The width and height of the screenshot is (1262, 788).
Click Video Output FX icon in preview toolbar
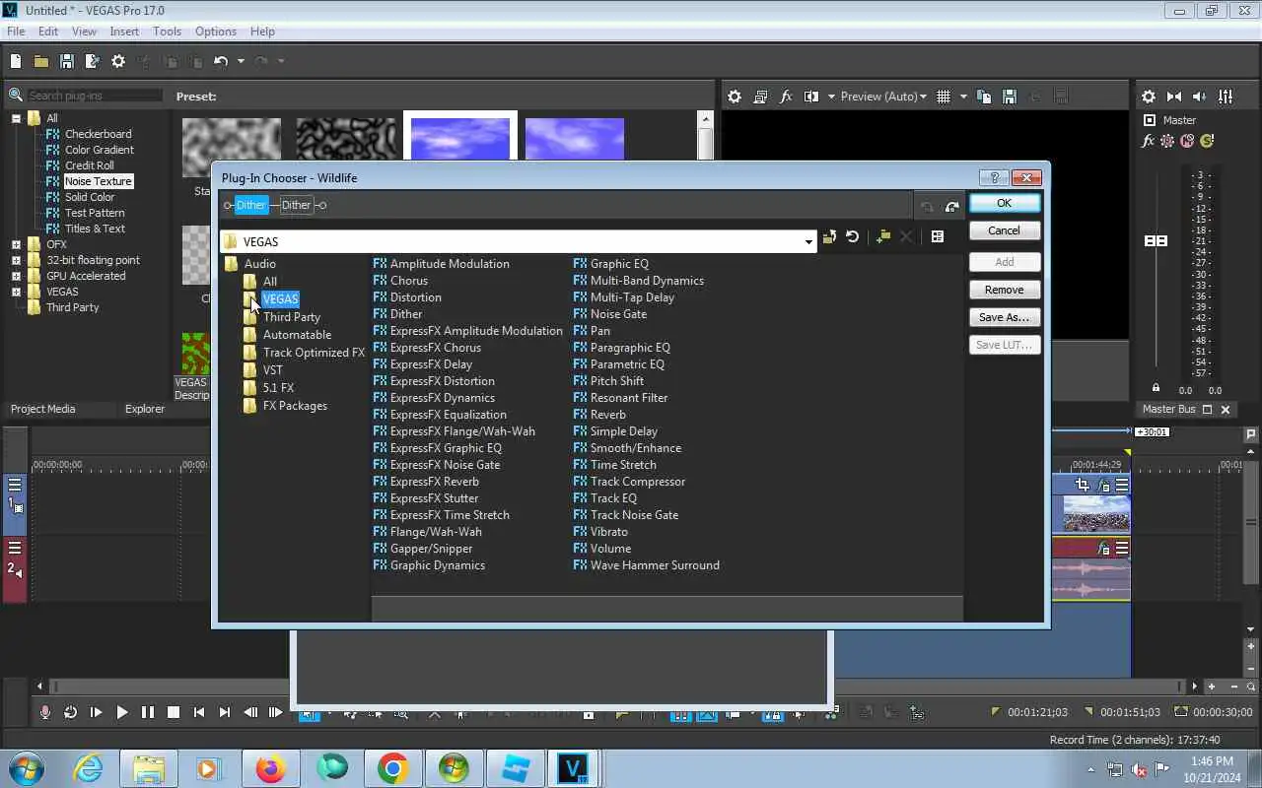[786, 97]
